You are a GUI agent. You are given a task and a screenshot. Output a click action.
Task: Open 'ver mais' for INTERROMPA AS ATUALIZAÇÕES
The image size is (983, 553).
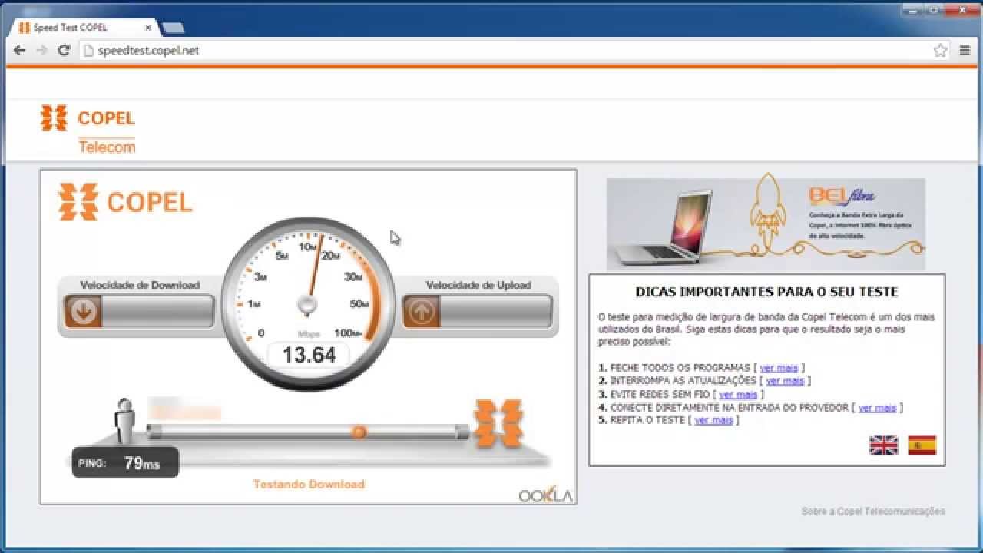click(x=785, y=381)
